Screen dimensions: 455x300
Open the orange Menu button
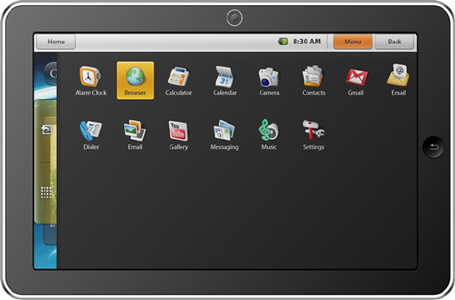[353, 41]
